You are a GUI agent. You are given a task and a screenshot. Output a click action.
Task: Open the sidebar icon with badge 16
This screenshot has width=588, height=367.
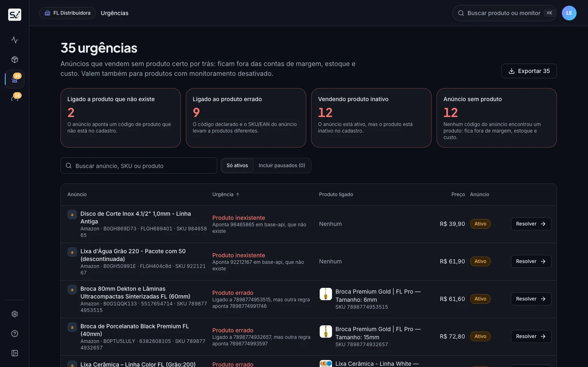tap(15, 99)
